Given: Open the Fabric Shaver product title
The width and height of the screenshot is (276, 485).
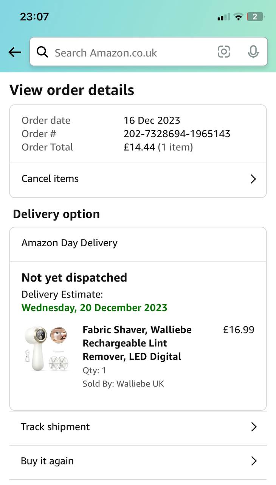Looking at the screenshot, I should tap(137, 343).
